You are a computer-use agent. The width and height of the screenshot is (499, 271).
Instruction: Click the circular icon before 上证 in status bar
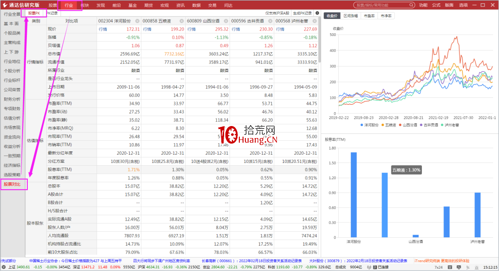[x=4, y=267]
